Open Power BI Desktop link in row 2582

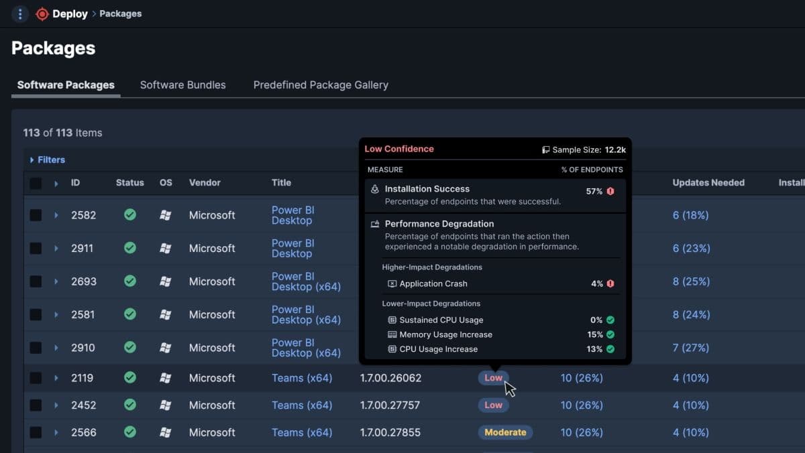[292, 215]
